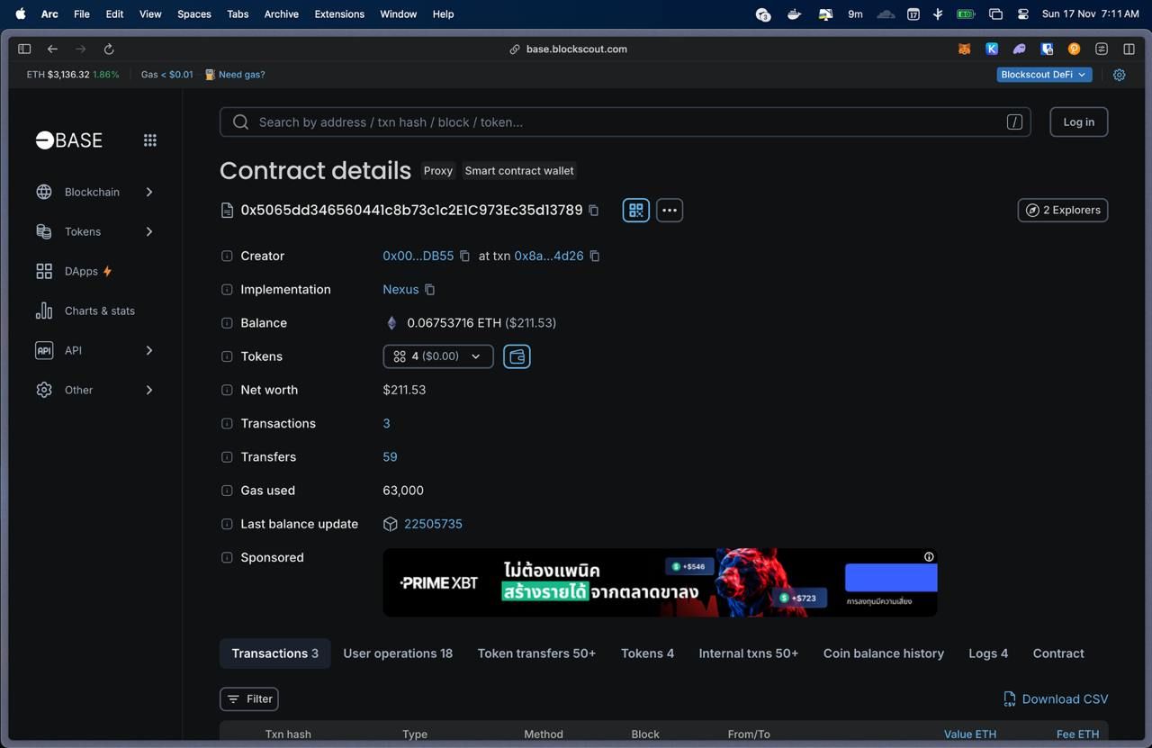The width and height of the screenshot is (1152, 748).
Task: Open the transactions count 3 link
Action: pos(387,424)
